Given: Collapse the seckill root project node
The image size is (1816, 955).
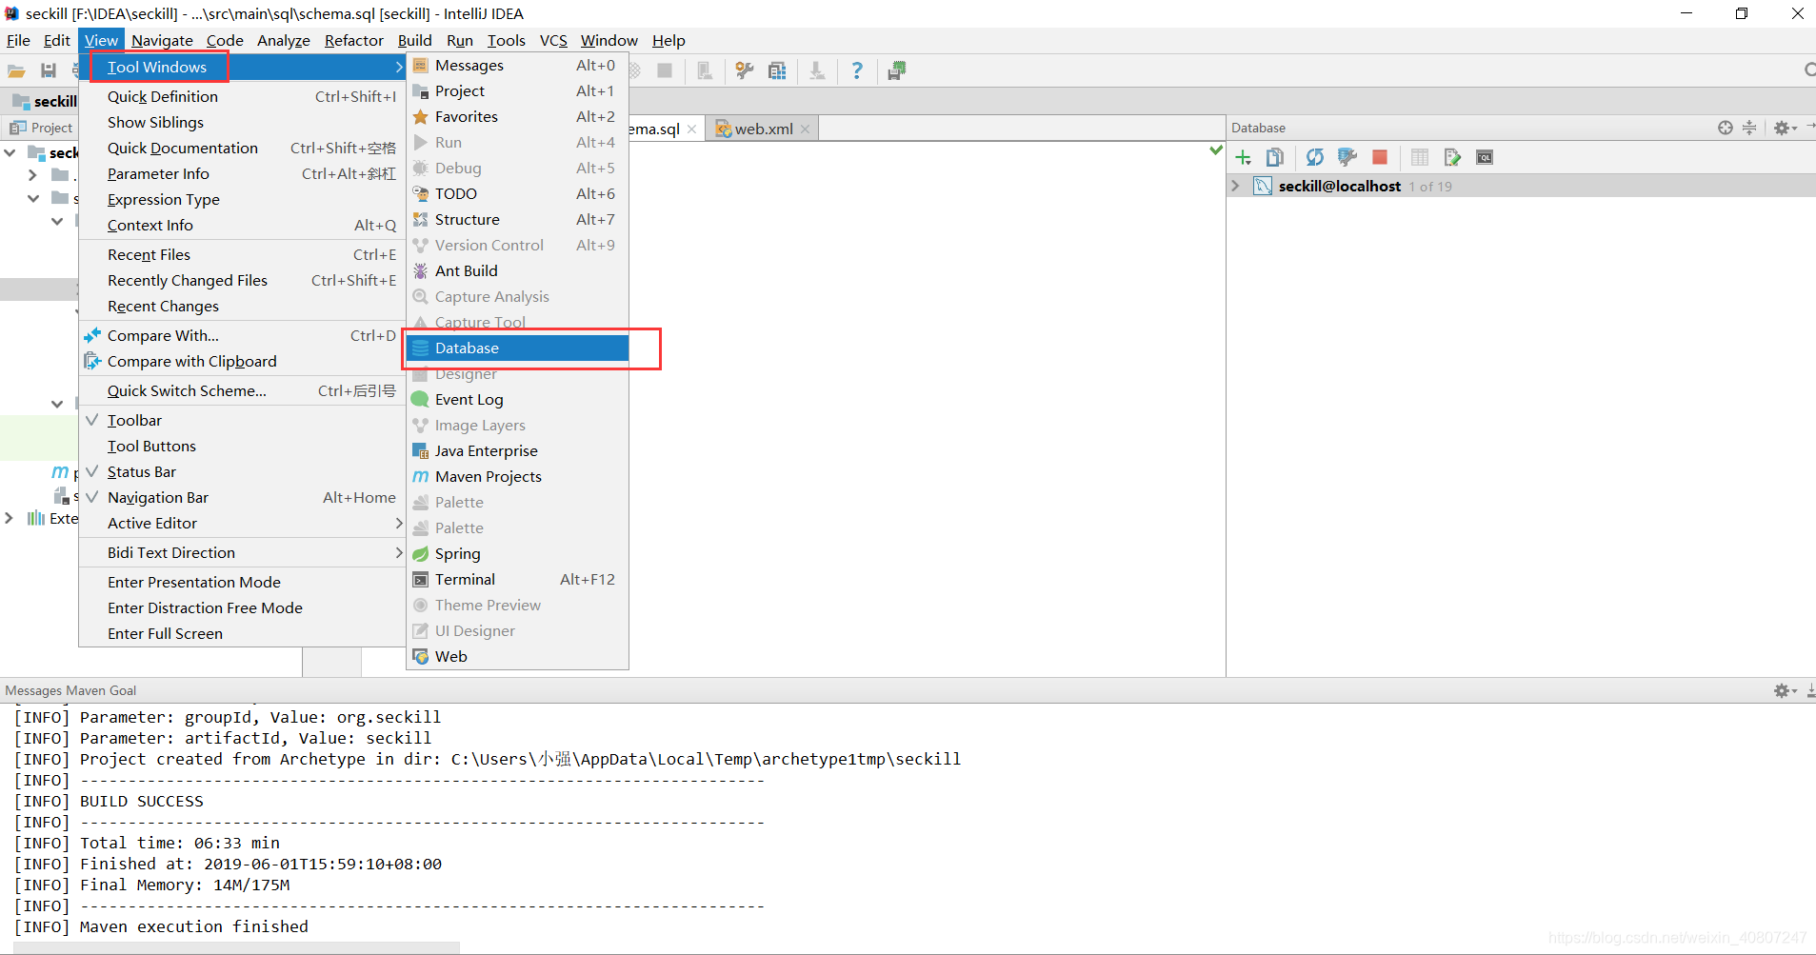Looking at the screenshot, I should (10, 152).
